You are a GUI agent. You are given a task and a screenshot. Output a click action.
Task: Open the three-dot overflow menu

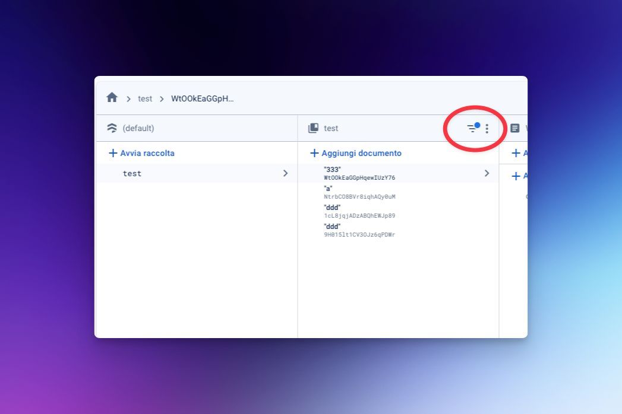[x=487, y=128]
